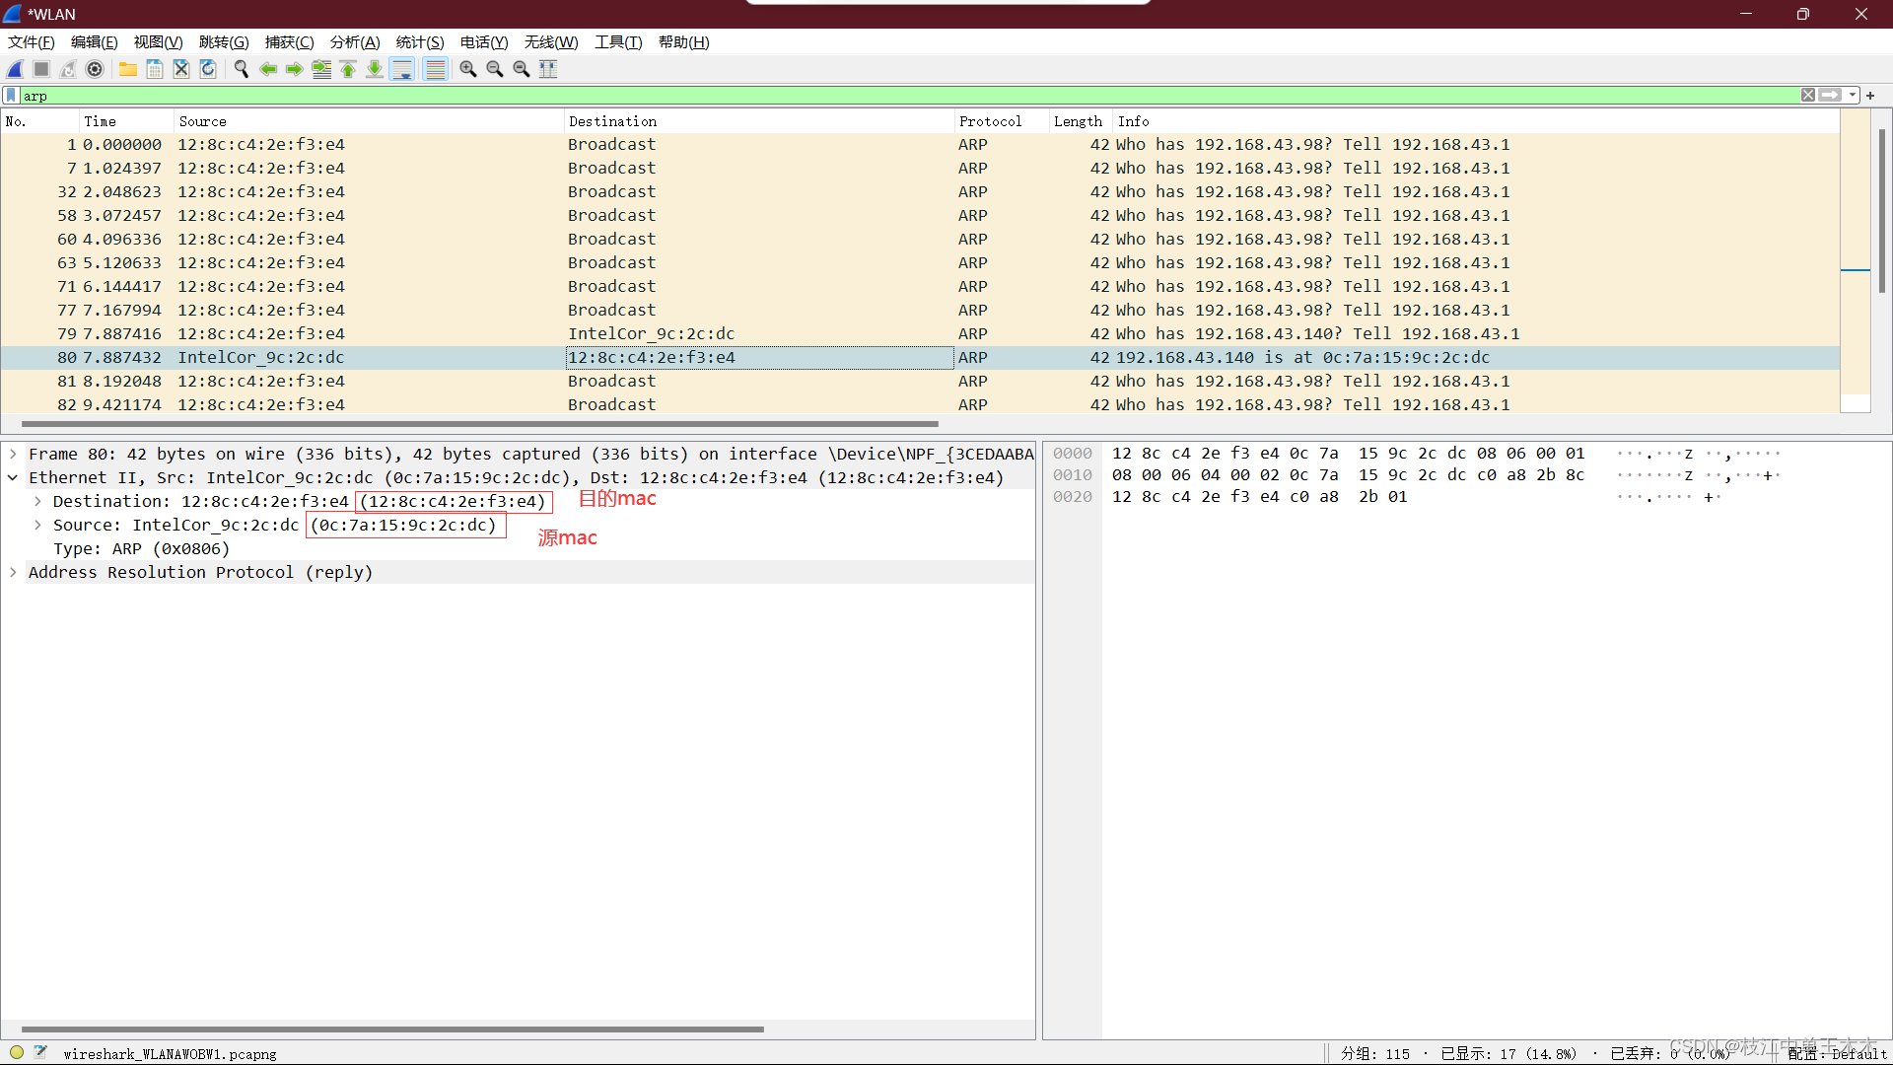Image resolution: width=1893 pixels, height=1065 pixels.
Task: Open recent display filters dropdown
Action: point(1854,96)
